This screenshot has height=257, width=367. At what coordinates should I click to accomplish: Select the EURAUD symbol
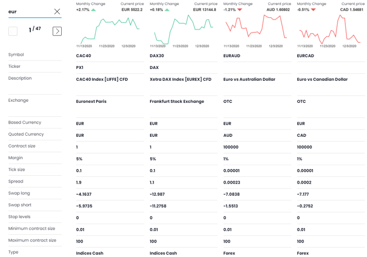click(x=232, y=56)
